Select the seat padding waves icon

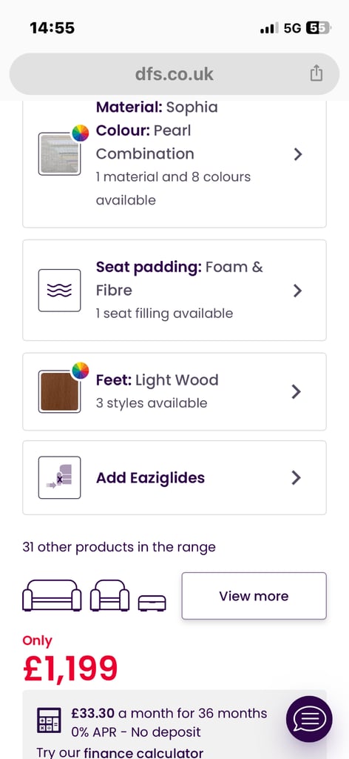tap(59, 291)
